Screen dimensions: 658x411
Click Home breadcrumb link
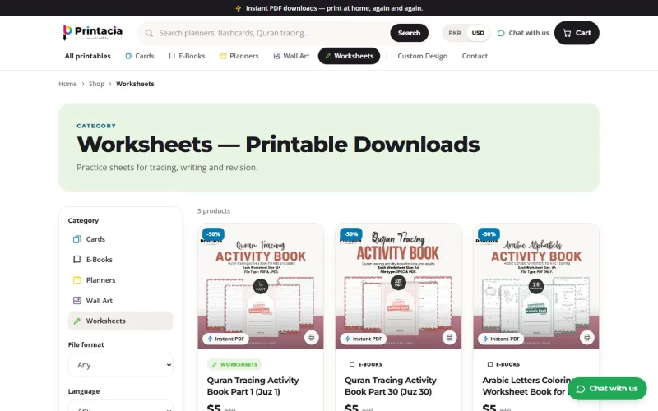click(67, 84)
